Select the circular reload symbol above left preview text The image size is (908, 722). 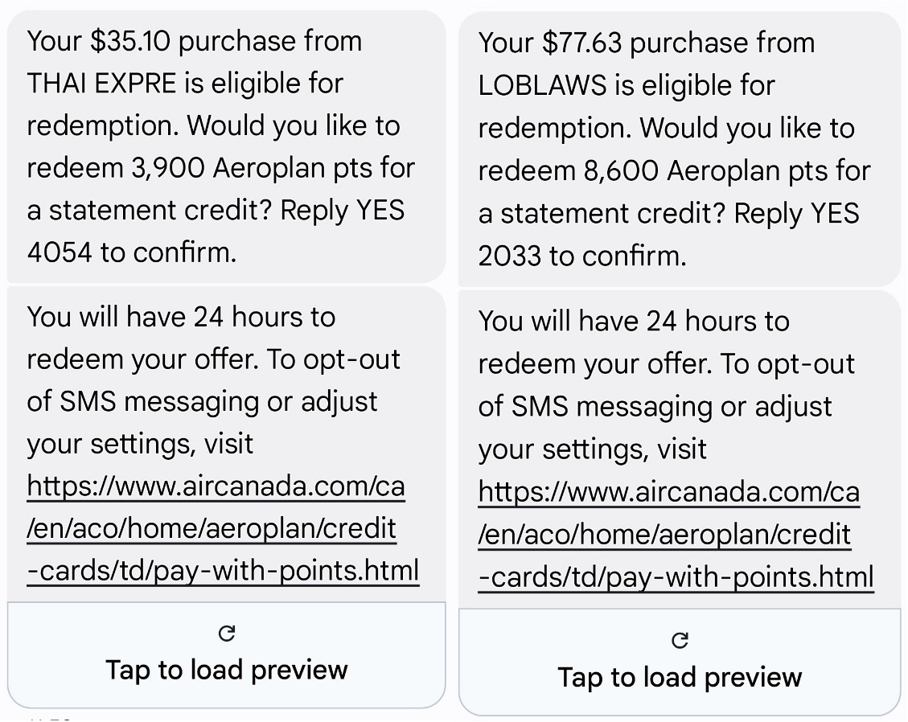[228, 632]
